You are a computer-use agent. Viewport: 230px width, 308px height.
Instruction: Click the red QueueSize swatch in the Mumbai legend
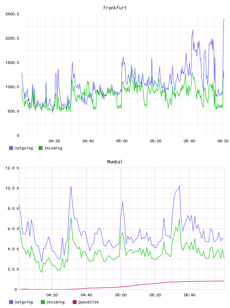[x=75, y=302]
